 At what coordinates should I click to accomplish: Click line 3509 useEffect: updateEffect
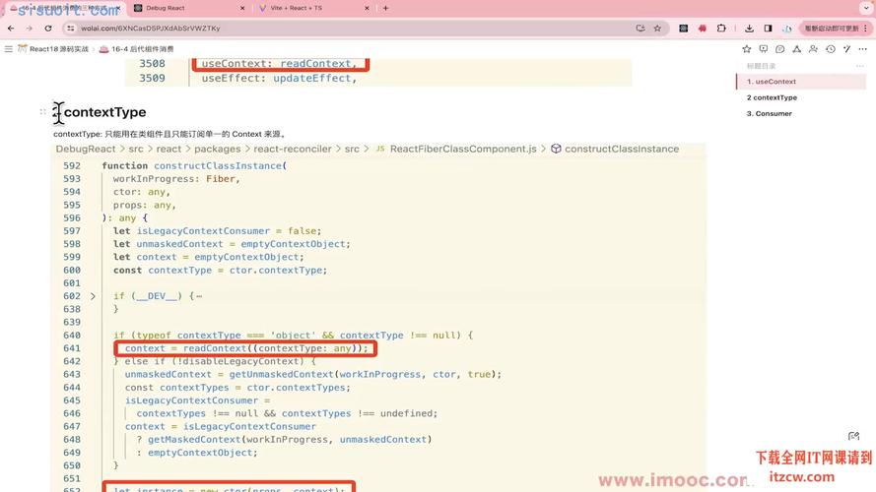(279, 78)
